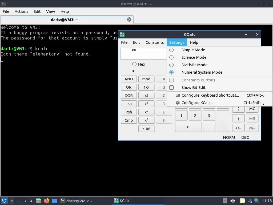Click the x squared button
The width and height of the screenshot is (273, 205).
(146, 104)
